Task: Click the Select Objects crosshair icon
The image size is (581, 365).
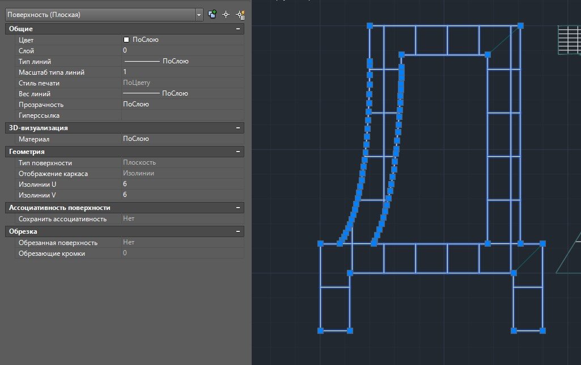Action: (226, 14)
